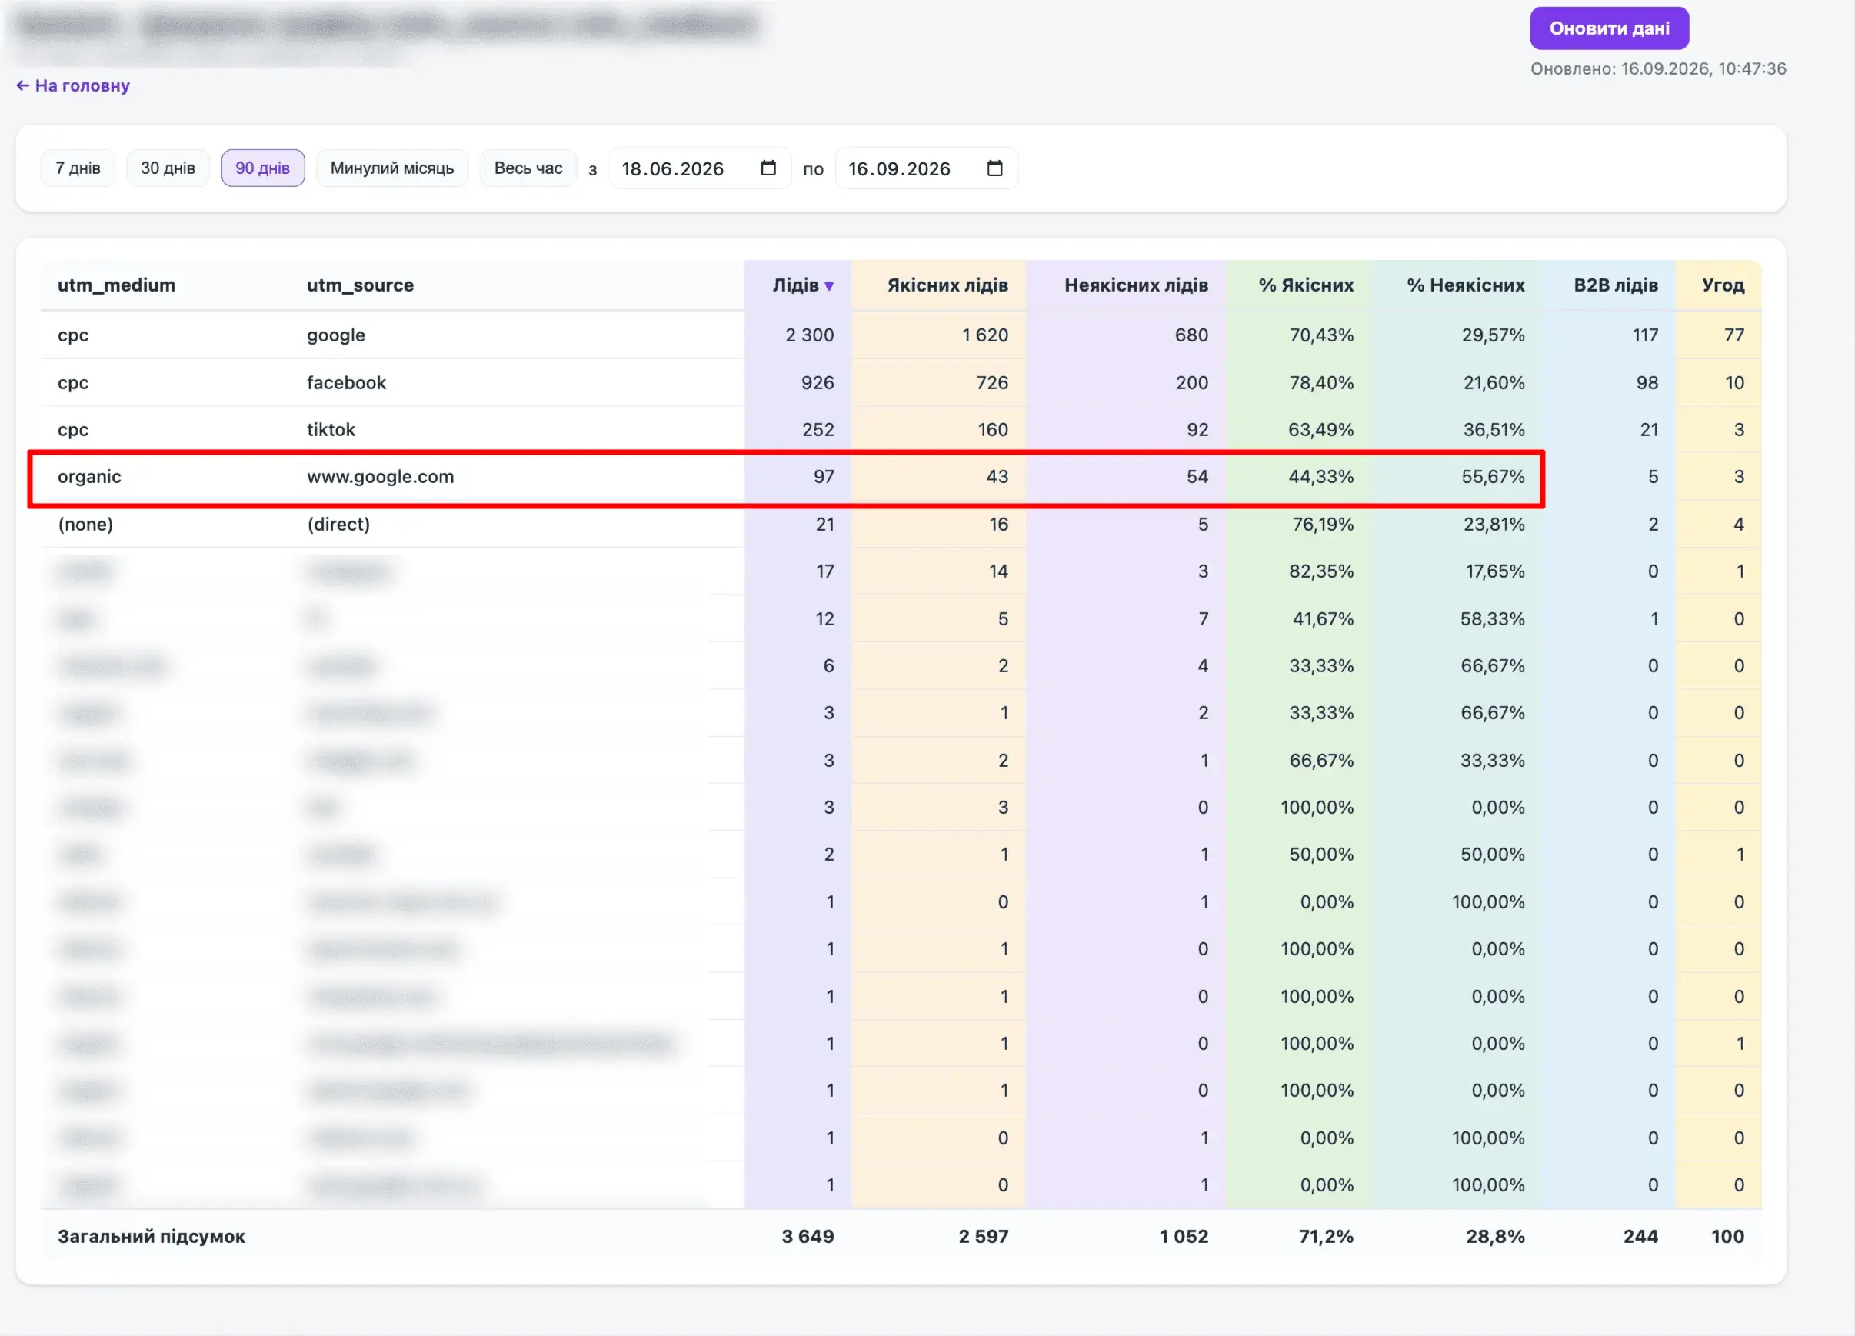Go back via На головну link
Image resolution: width=1855 pixels, height=1336 pixels.
coord(73,85)
